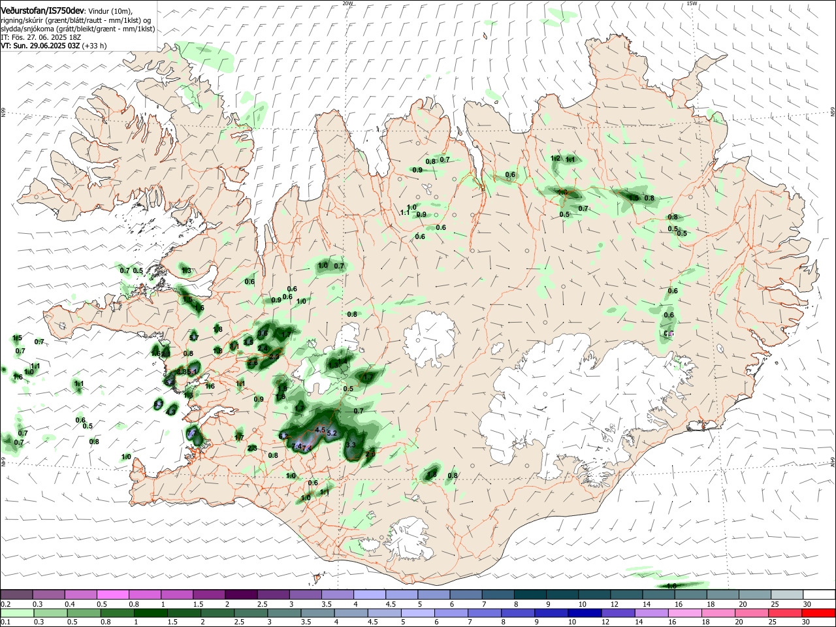Select top legend swatch between 0.2 and 0.3
836x627 pixels.
pos(16,594)
